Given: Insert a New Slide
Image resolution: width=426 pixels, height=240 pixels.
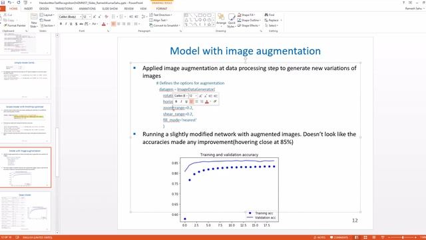Looking at the screenshot, I should 34,21.
